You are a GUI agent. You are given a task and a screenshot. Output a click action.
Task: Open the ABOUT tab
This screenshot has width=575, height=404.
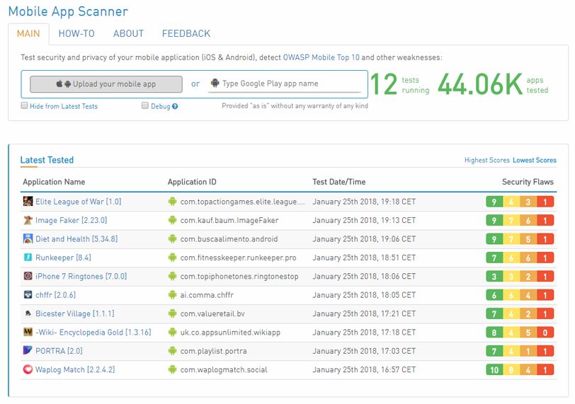(x=128, y=33)
